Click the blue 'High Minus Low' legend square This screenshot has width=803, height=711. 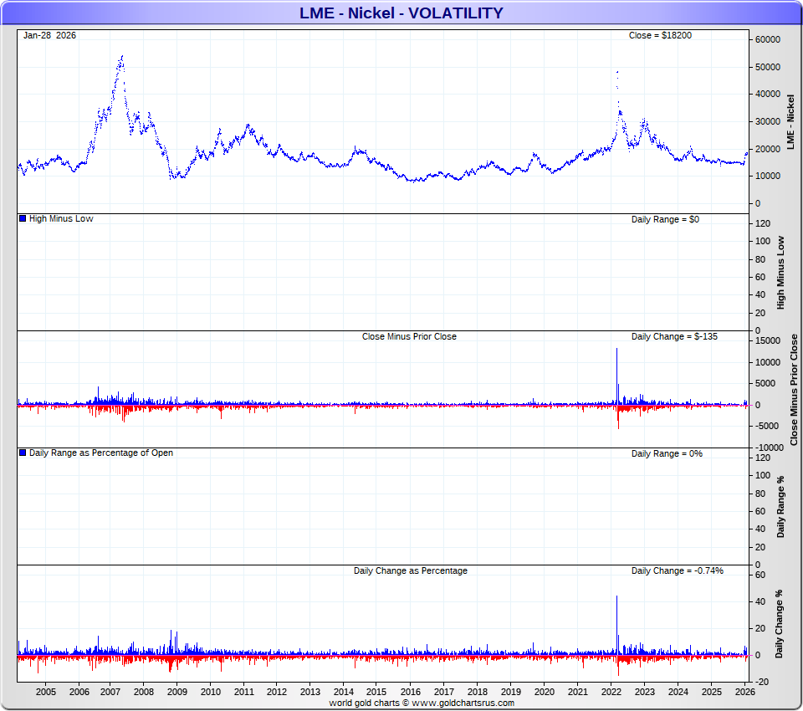(x=23, y=218)
